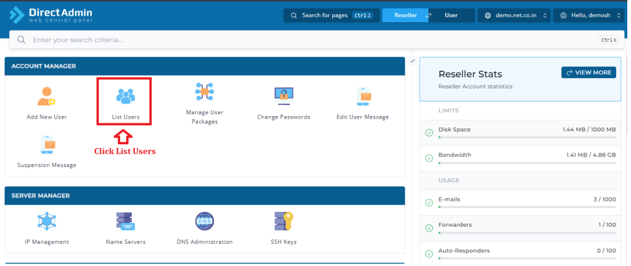631x266 pixels.
Task: Click the Bandwidth usage bar
Action: point(527,163)
